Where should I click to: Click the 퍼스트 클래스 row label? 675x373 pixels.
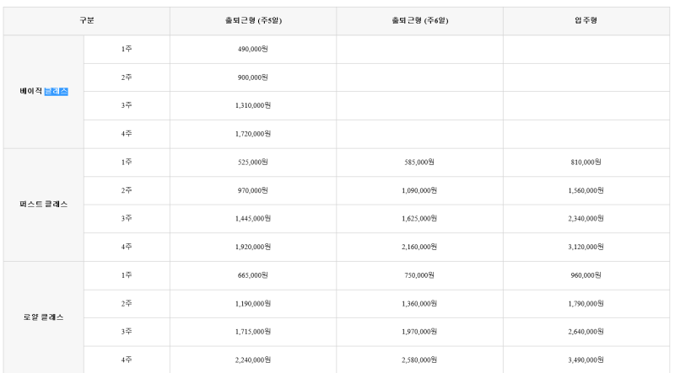pos(44,204)
